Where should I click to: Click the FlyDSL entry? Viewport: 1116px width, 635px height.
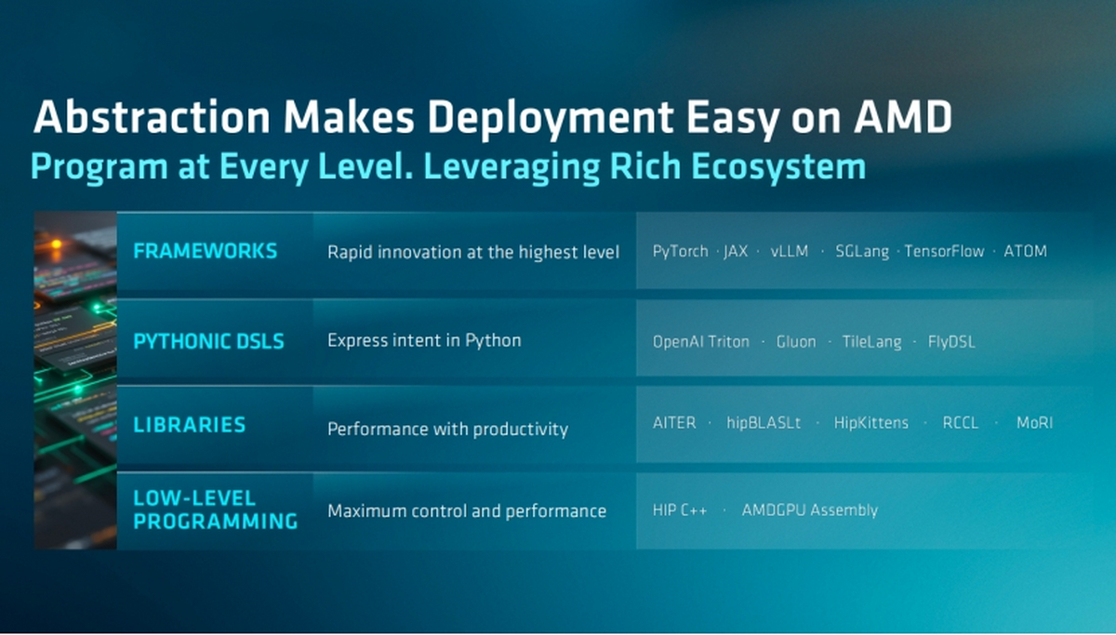(x=951, y=341)
